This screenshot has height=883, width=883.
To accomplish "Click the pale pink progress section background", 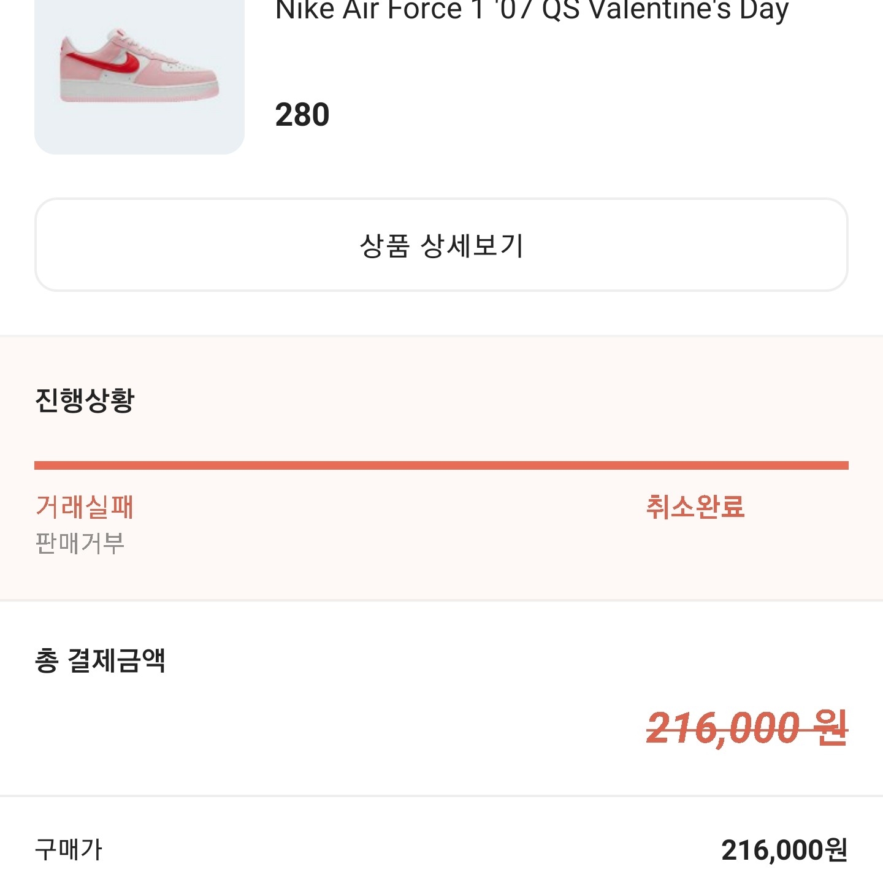I will (442, 570).
